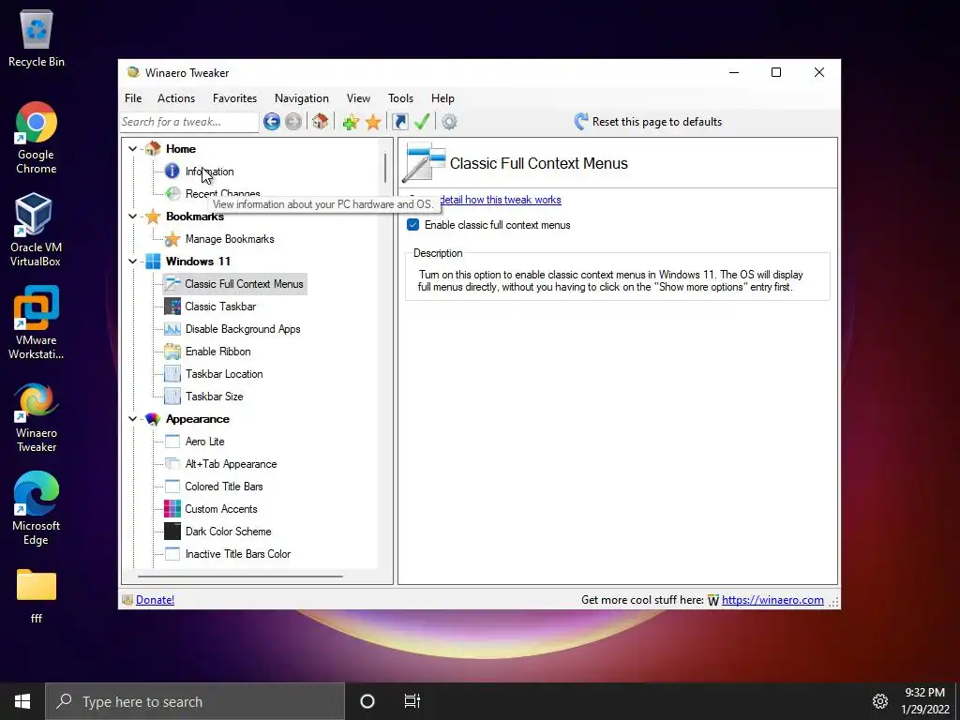Click Reset this page to defaults
This screenshot has width=960, height=720.
(x=648, y=121)
